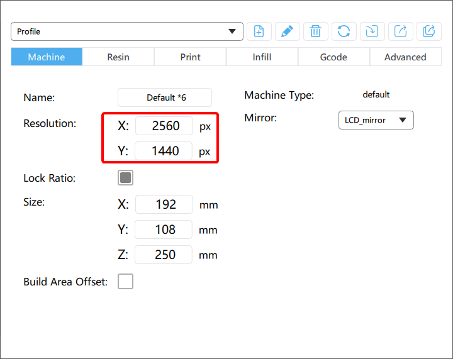Click the Size Z field 250
Screen dimensions: 453x359
tap(164, 255)
